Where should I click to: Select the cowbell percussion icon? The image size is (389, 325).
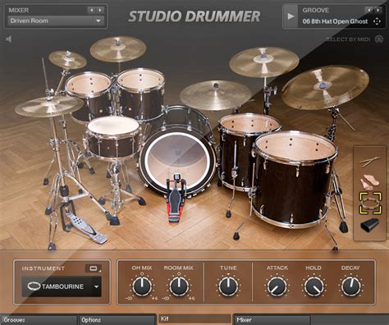click(x=370, y=225)
